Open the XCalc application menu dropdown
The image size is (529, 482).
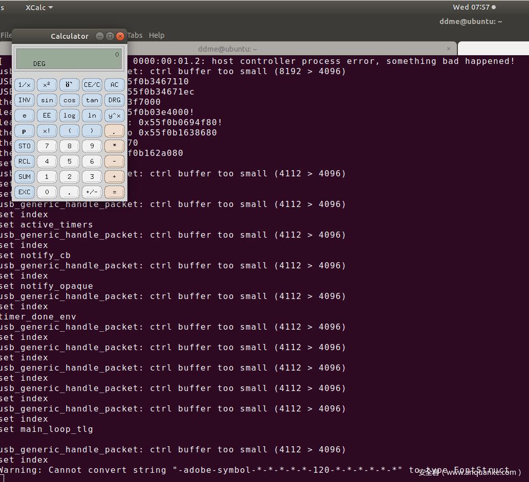(39, 7)
